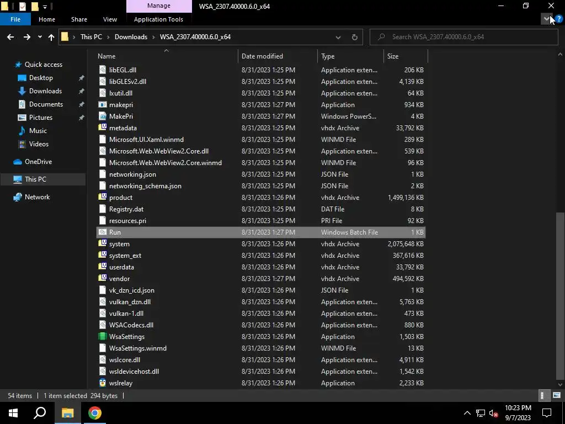Image resolution: width=565 pixels, height=424 pixels.
Task: Click the network tray icon
Action: [481, 413]
